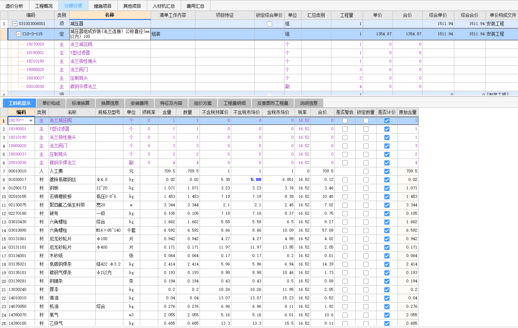Uncheck 是否计价 for 钢板 row
This screenshot has width=518, height=328.
pyautogui.click(x=387, y=188)
